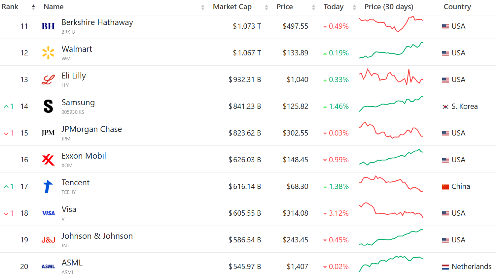Click the Country column header
This screenshot has width=496, height=279.
click(457, 7)
